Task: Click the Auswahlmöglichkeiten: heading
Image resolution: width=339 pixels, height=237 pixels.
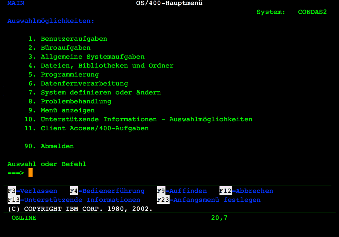Action: tap(51, 21)
